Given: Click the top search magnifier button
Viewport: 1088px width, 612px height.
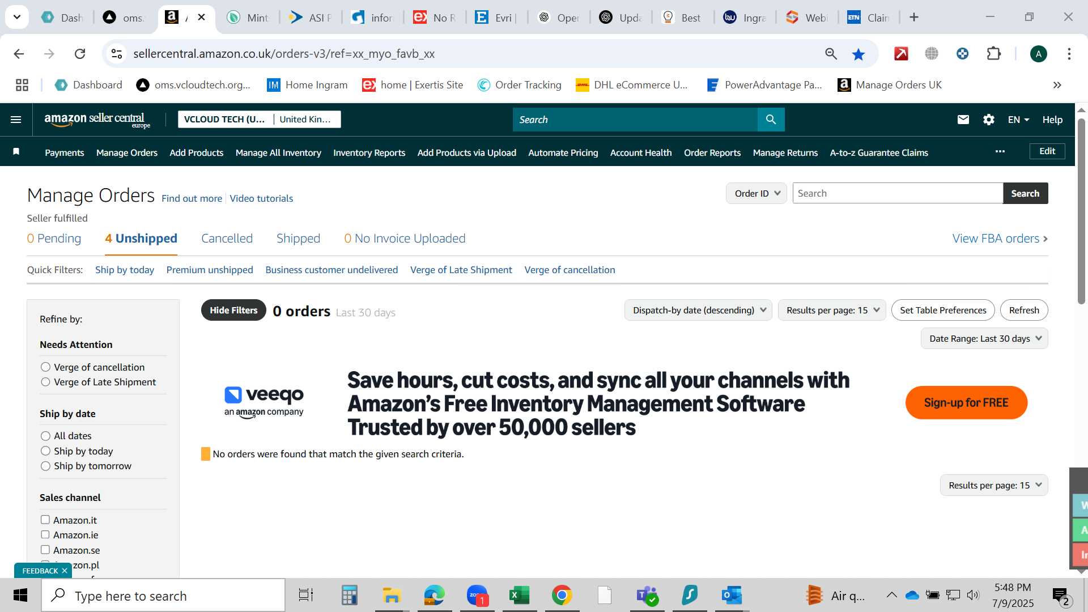Looking at the screenshot, I should tap(771, 120).
